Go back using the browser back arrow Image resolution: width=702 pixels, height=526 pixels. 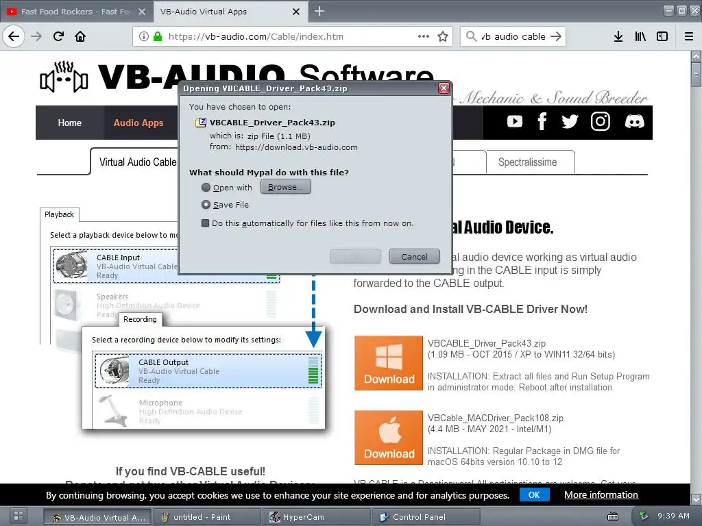click(14, 36)
